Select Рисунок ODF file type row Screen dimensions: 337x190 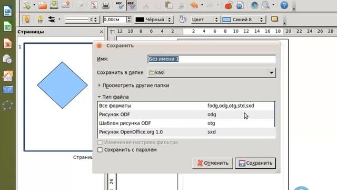click(x=186, y=115)
